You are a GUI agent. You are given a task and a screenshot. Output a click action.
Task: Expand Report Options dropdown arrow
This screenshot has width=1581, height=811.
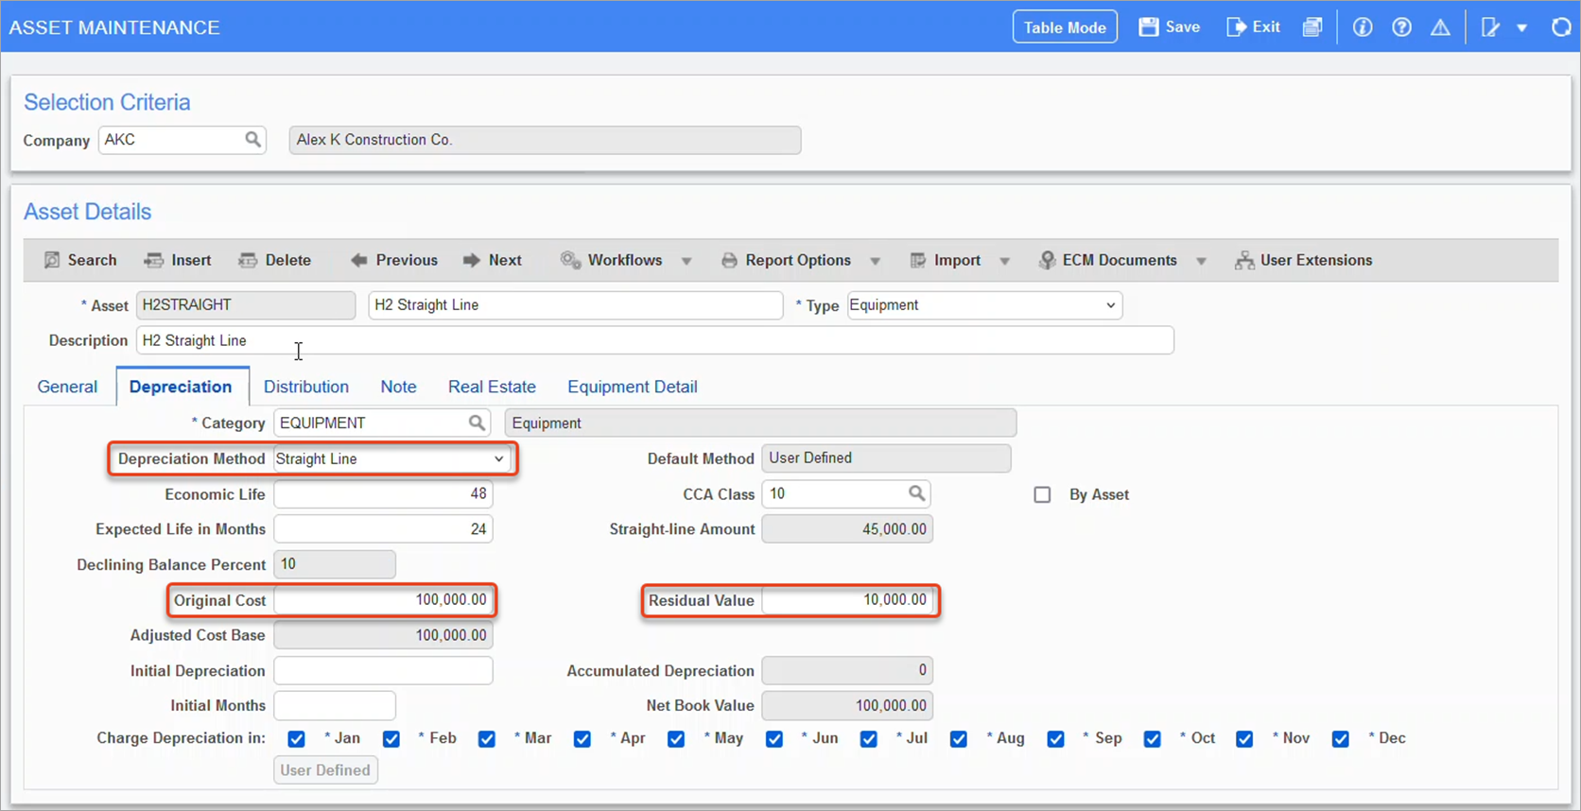tap(875, 261)
